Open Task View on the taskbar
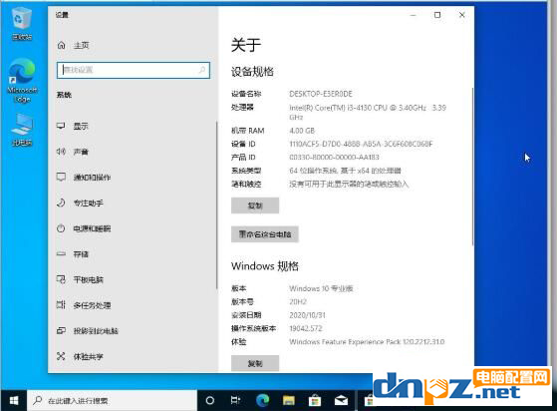 (235, 401)
